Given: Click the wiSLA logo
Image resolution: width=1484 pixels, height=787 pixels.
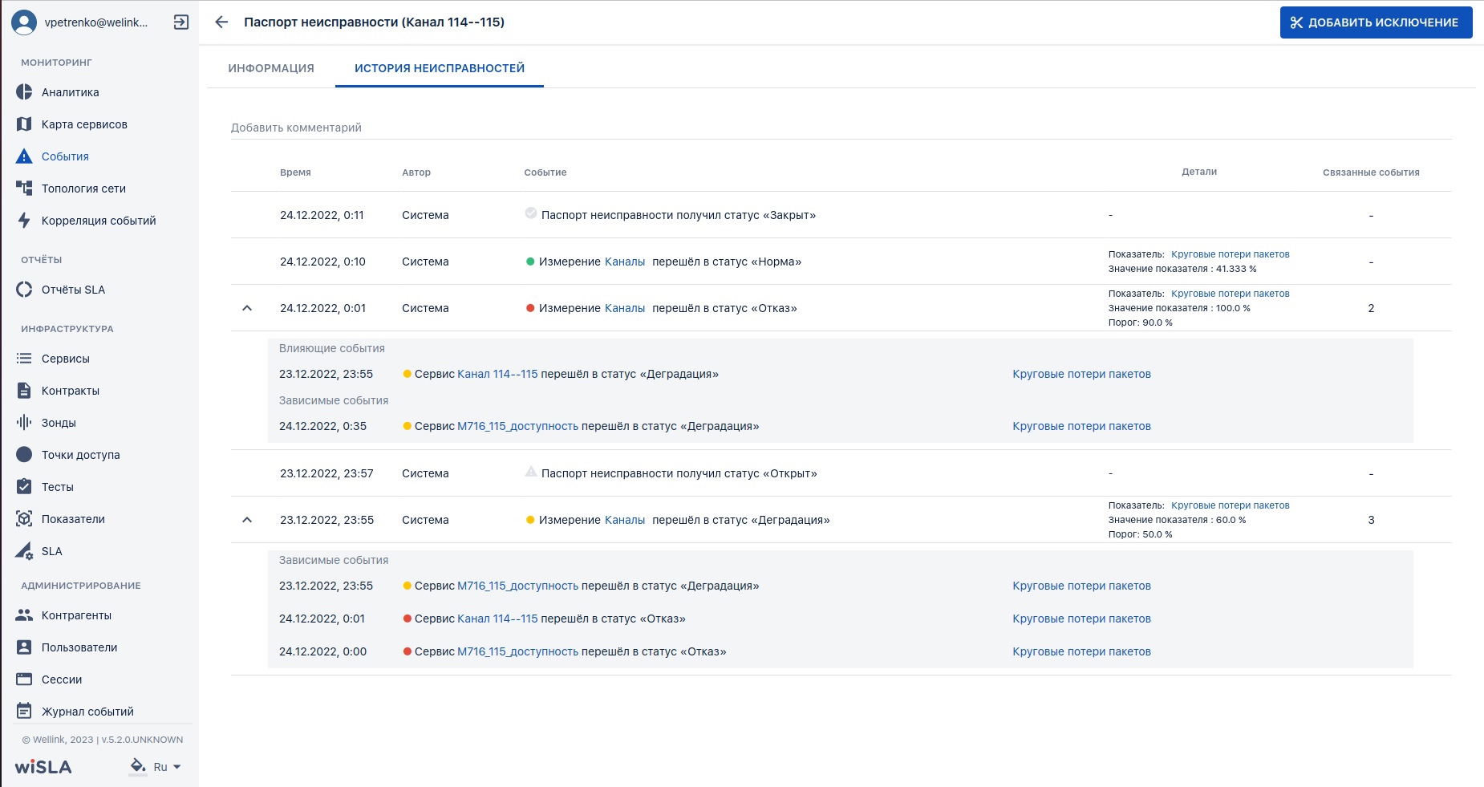Looking at the screenshot, I should coord(43,767).
